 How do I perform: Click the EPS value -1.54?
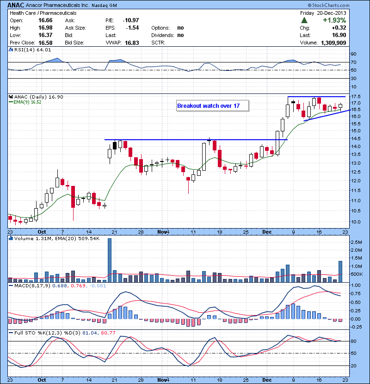click(x=132, y=28)
